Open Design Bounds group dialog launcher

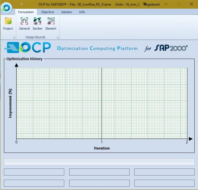pos(58,38)
